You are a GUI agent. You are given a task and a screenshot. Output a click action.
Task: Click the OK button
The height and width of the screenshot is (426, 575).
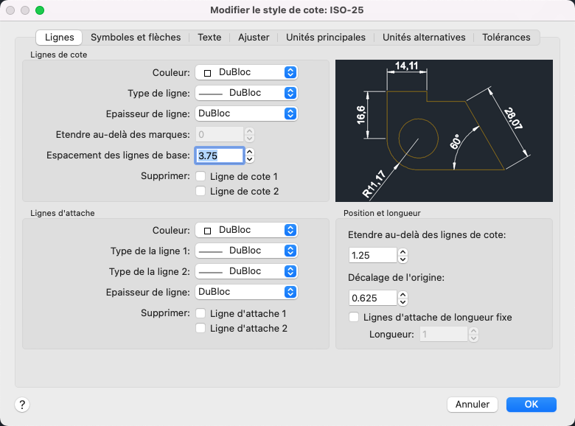[531, 405]
